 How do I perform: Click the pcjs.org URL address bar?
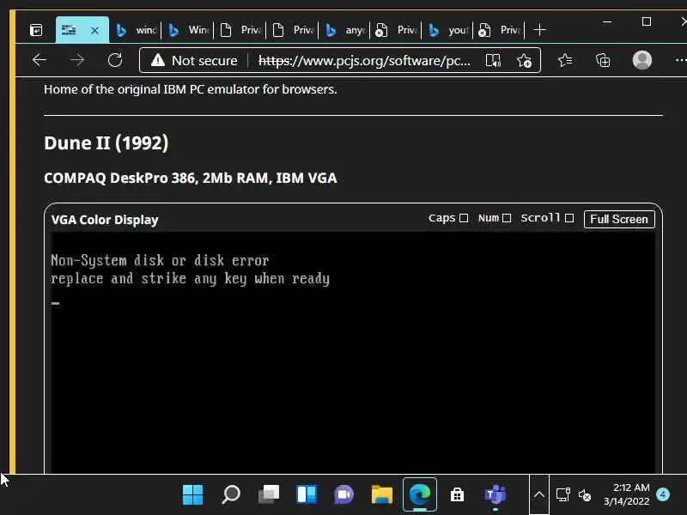[364, 60]
